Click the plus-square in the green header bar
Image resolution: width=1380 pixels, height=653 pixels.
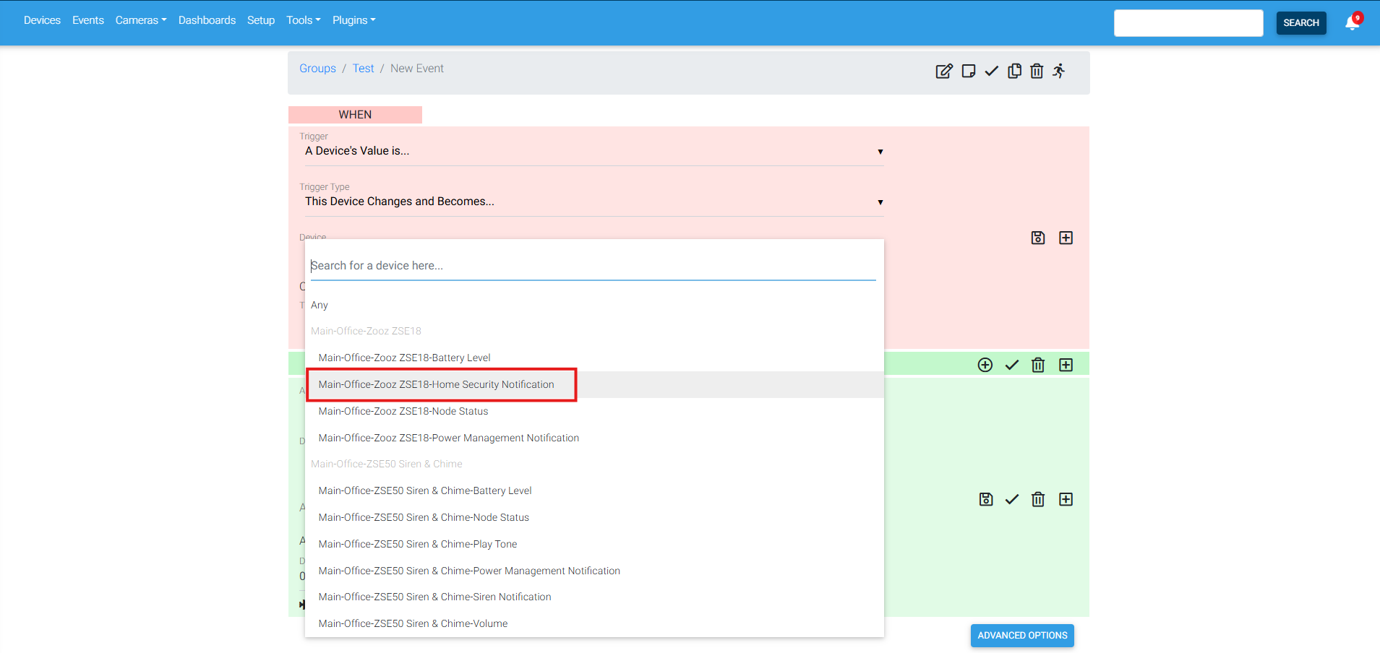click(1066, 365)
